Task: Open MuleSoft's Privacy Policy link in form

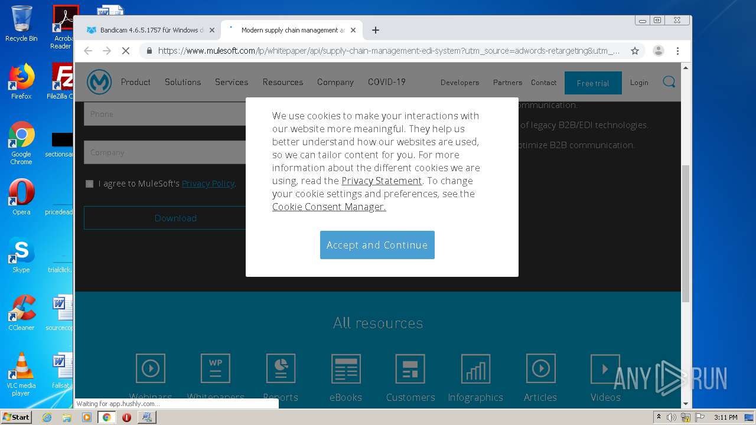Action: 208,184
